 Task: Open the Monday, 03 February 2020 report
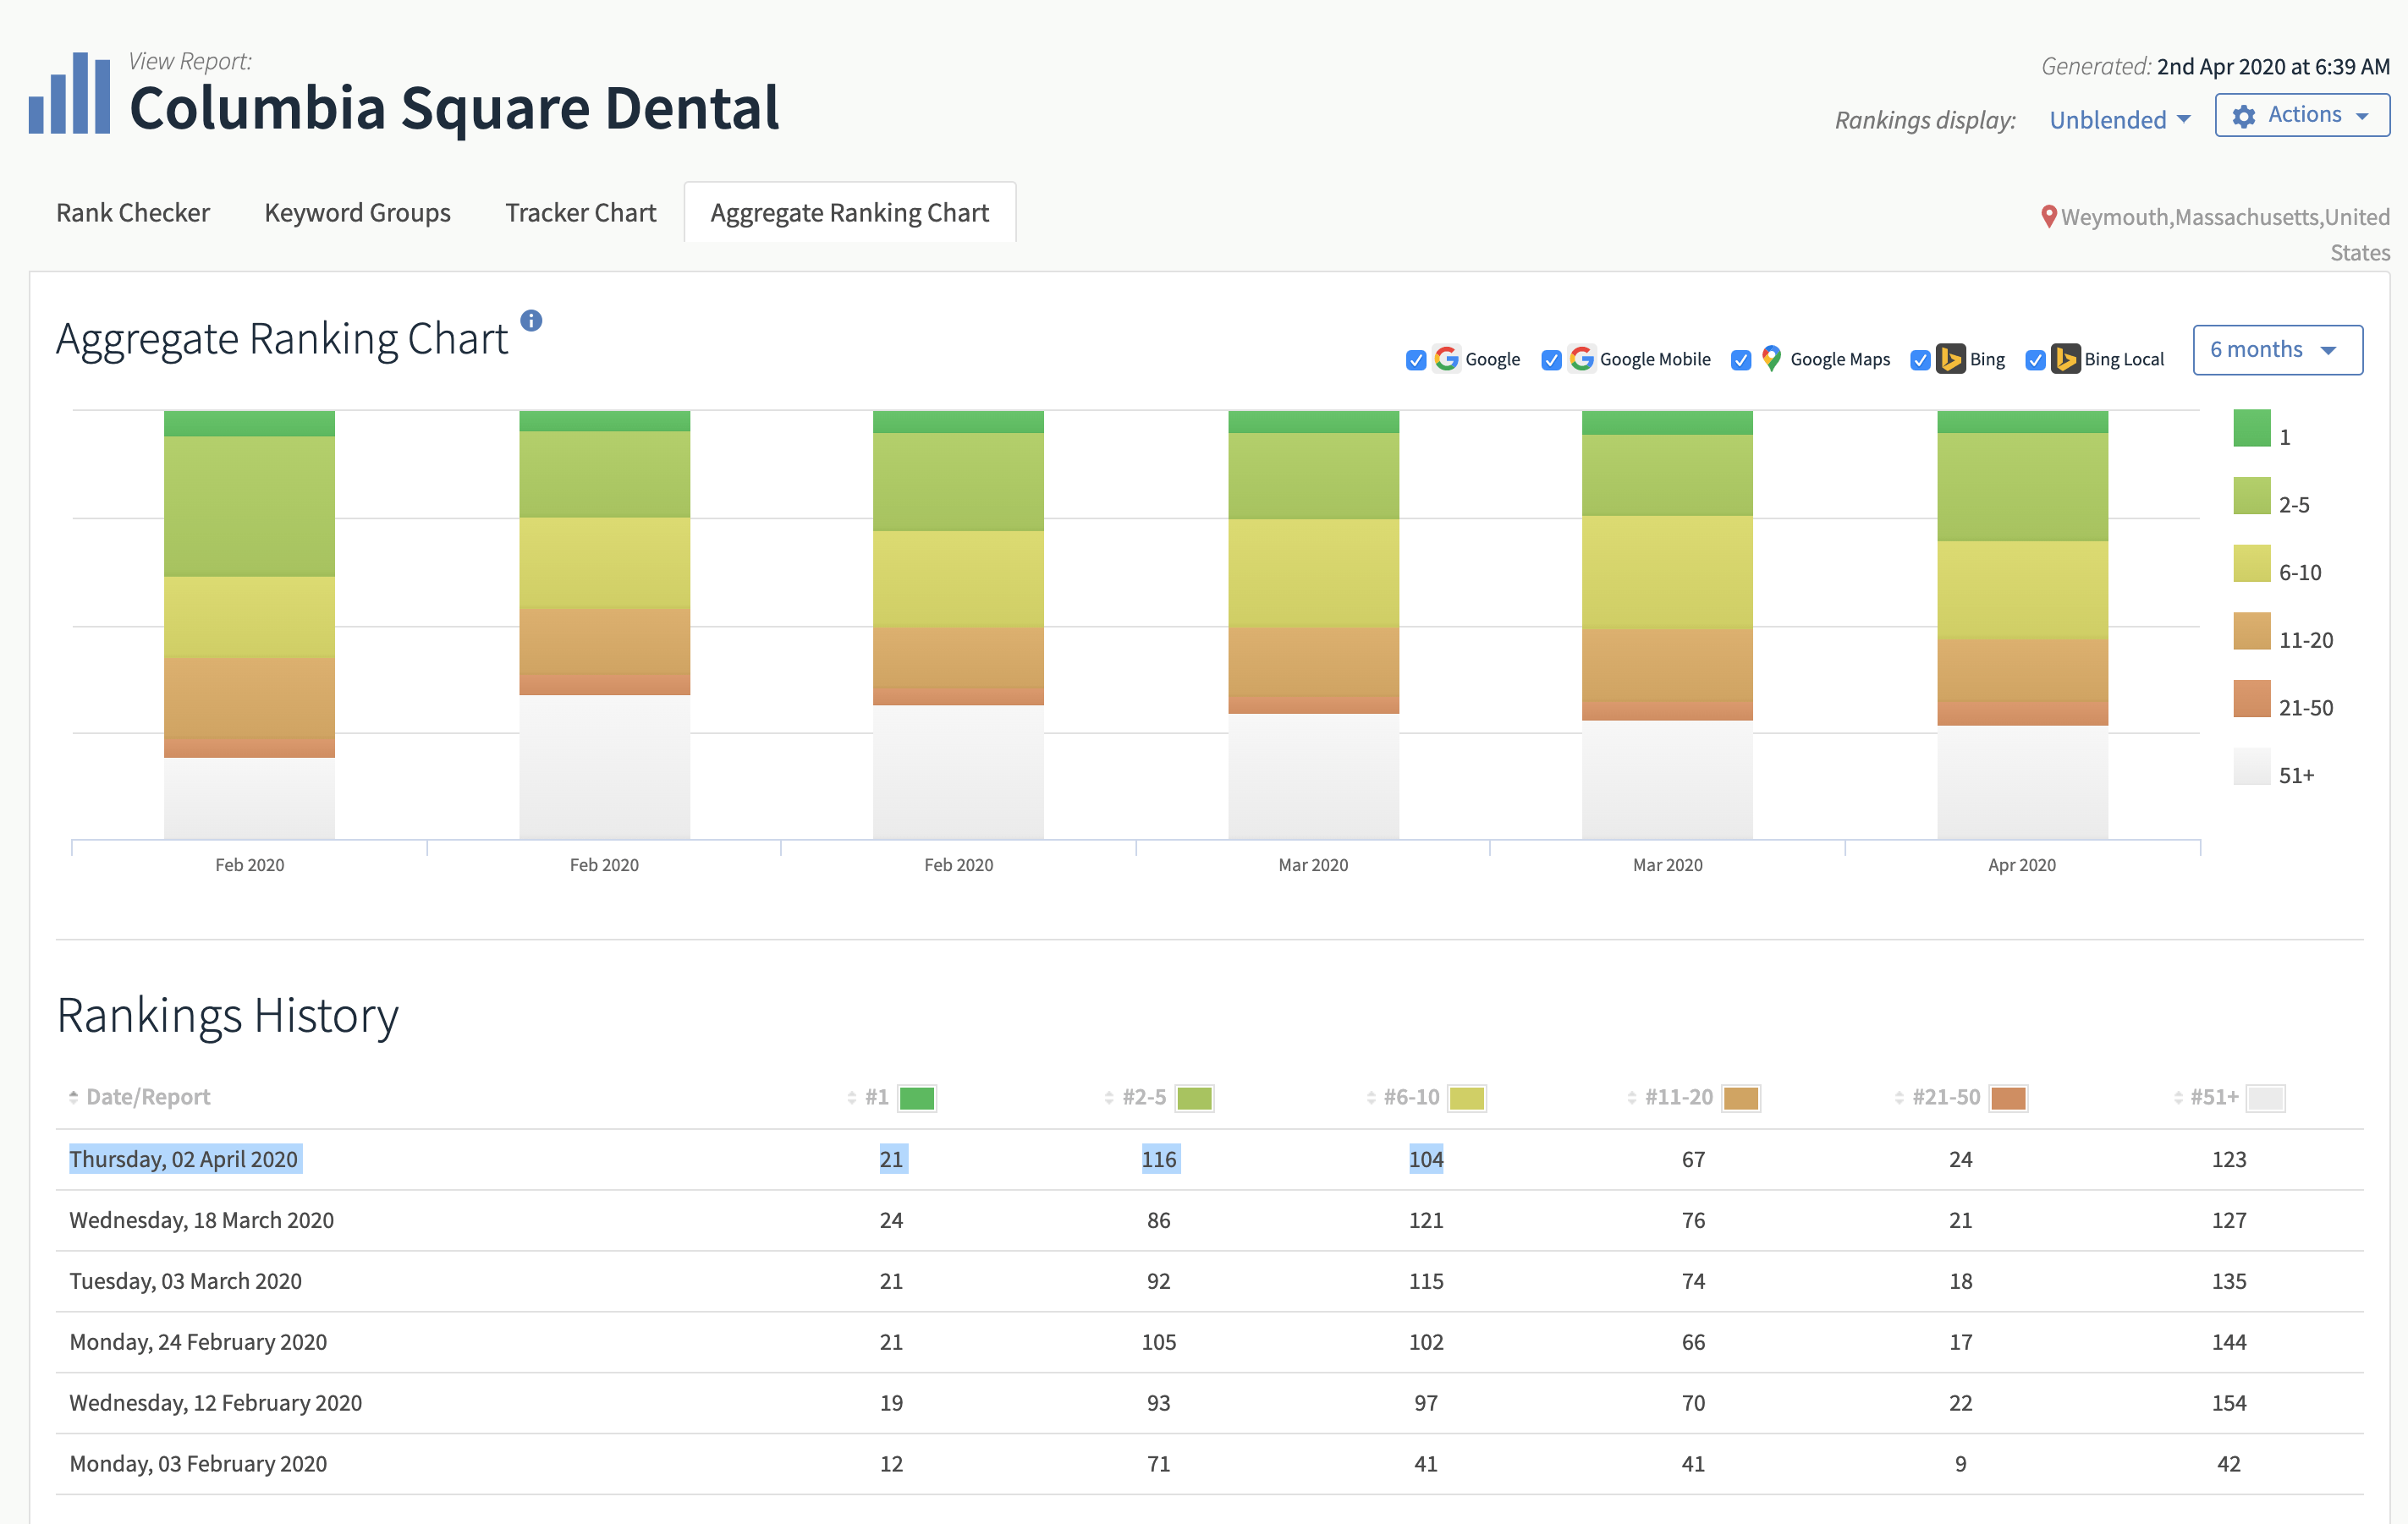point(198,1463)
